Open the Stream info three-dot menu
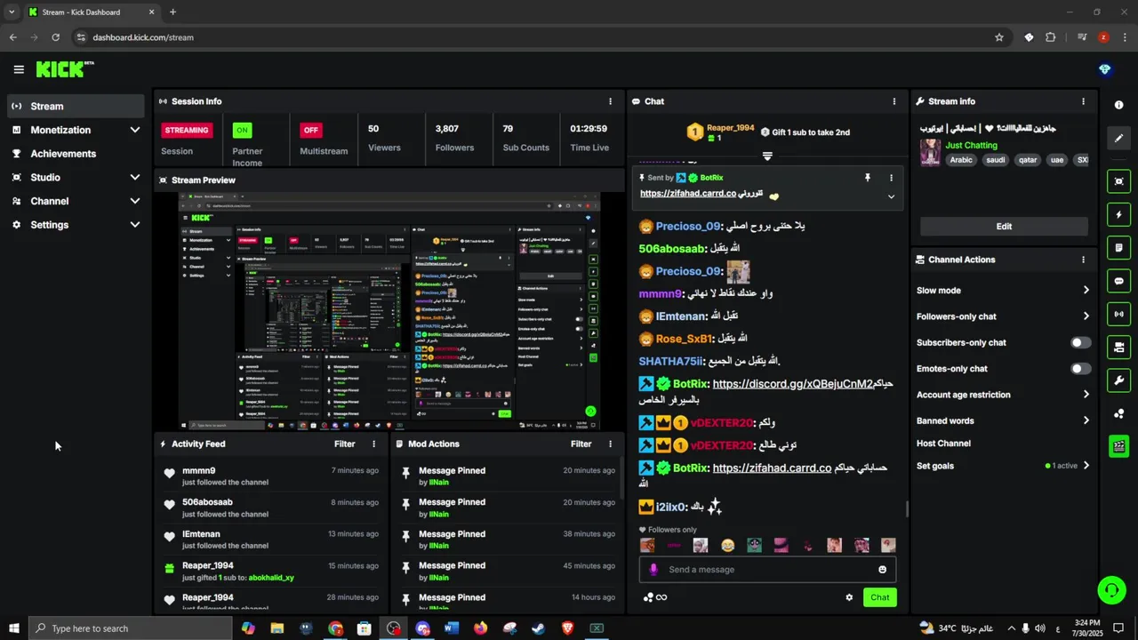 (x=1083, y=101)
